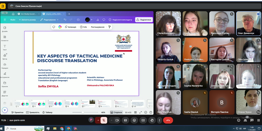The height and width of the screenshot is (131, 262).
Task: Toggle the camera on or off
Action: tap(117, 120)
